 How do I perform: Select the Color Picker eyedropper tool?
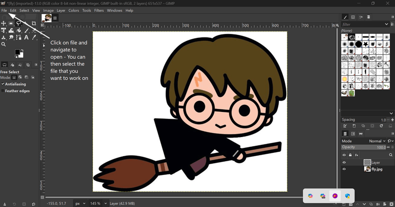(x=34, y=37)
